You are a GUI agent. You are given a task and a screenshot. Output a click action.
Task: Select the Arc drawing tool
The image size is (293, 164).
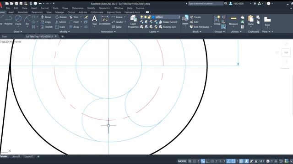[x=27, y=20]
